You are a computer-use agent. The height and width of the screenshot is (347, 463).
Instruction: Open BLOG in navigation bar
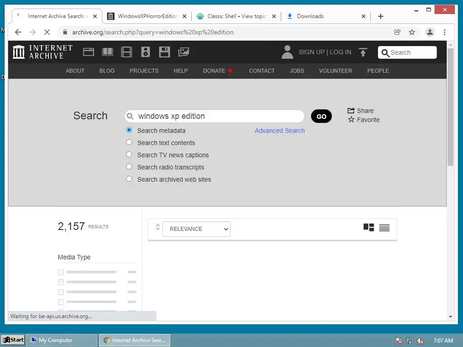point(107,71)
